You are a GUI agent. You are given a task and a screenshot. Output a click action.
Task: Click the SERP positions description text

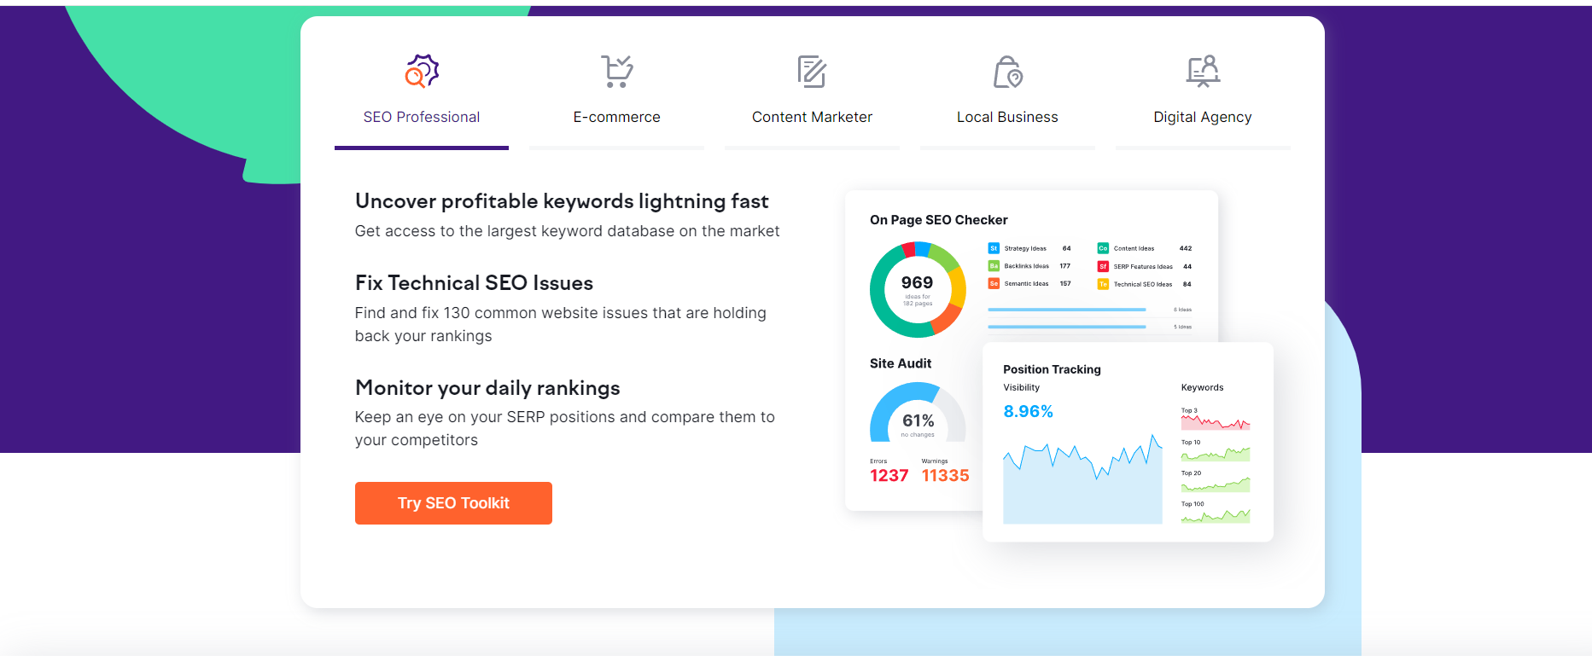[x=565, y=428]
